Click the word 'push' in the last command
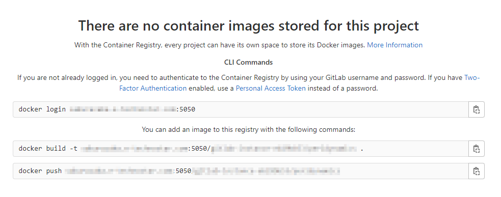Viewport: 501px width, 197px height. click(54, 171)
